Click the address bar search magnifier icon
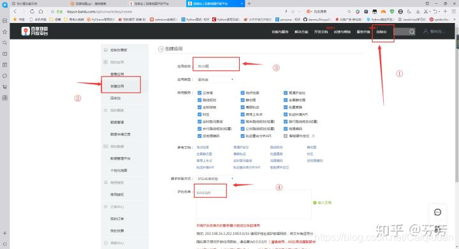This screenshot has height=249, width=459. tap(349, 11)
